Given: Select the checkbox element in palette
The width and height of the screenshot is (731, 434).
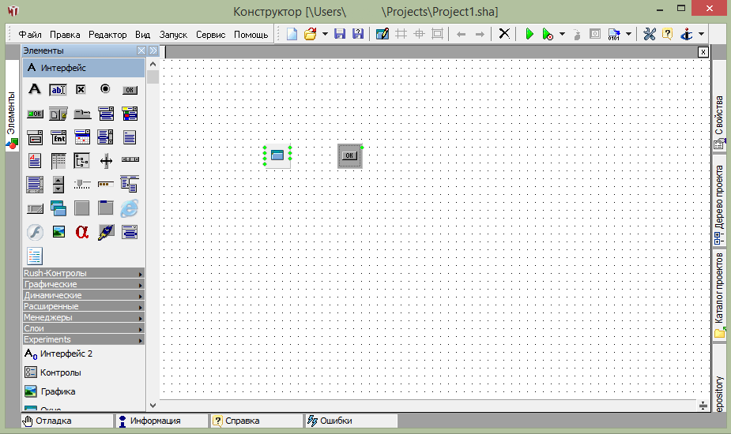Looking at the screenshot, I should 81,89.
